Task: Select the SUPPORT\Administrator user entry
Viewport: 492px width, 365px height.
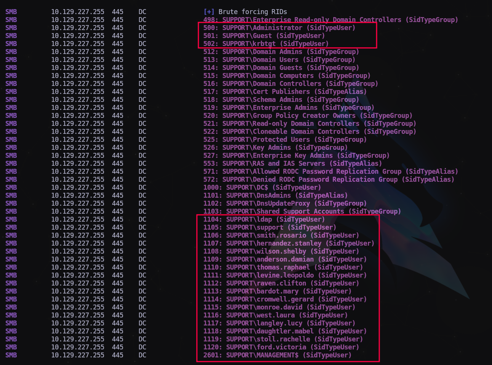Action: coord(279,28)
